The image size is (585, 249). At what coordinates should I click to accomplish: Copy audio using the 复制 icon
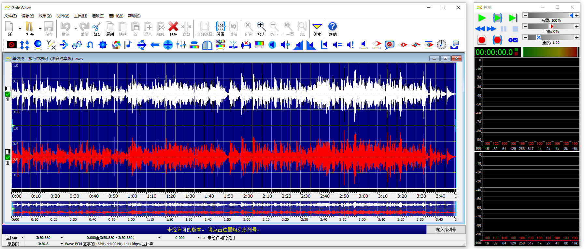110,29
